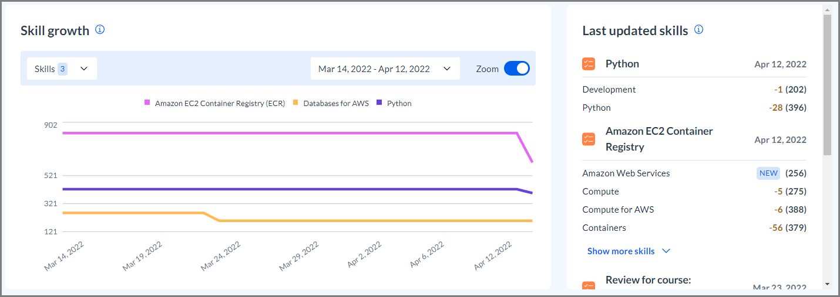Click the Compute for AWS skill row
The image size is (840, 297).
pyautogui.click(x=694, y=209)
